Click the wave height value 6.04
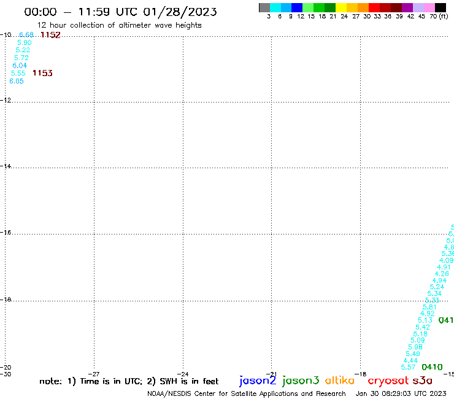 point(20,66)
